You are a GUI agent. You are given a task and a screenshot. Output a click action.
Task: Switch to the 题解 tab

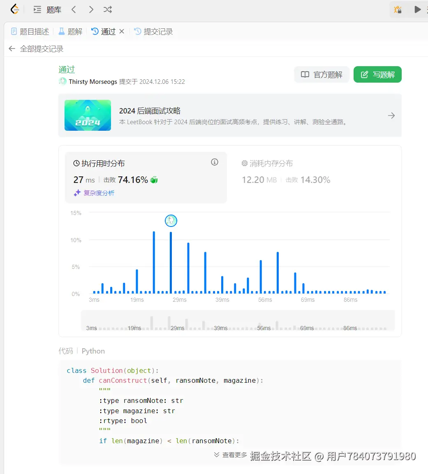pos(70,31)
